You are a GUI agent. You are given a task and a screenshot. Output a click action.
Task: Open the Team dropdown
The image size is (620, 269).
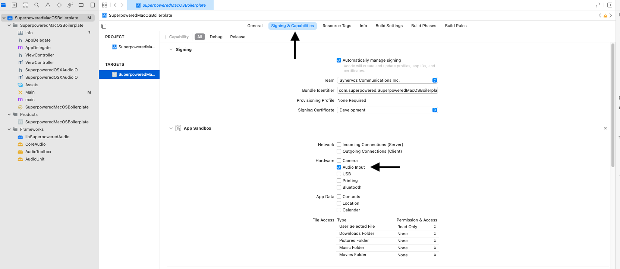[x=387, y=80]
